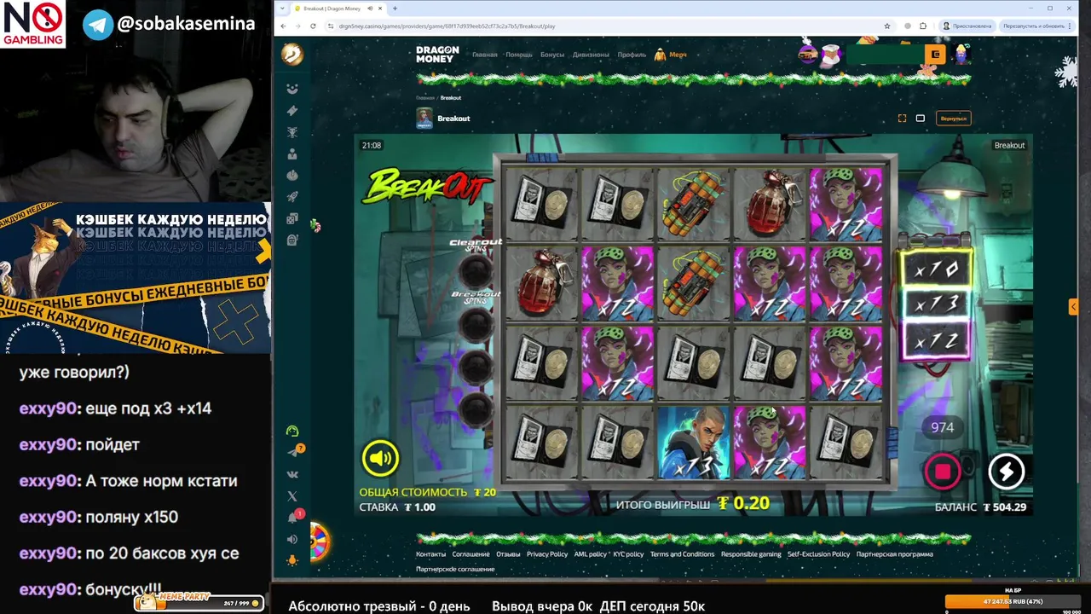
Task: Open Responsible gaming footer link
Action: [x=751, y=554]
